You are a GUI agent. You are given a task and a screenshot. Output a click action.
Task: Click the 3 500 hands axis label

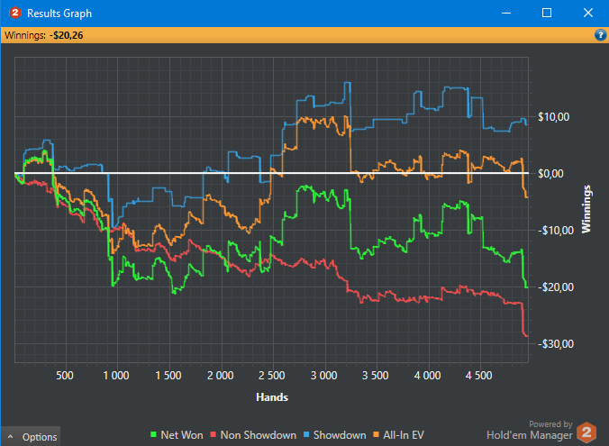pos(375,376)
